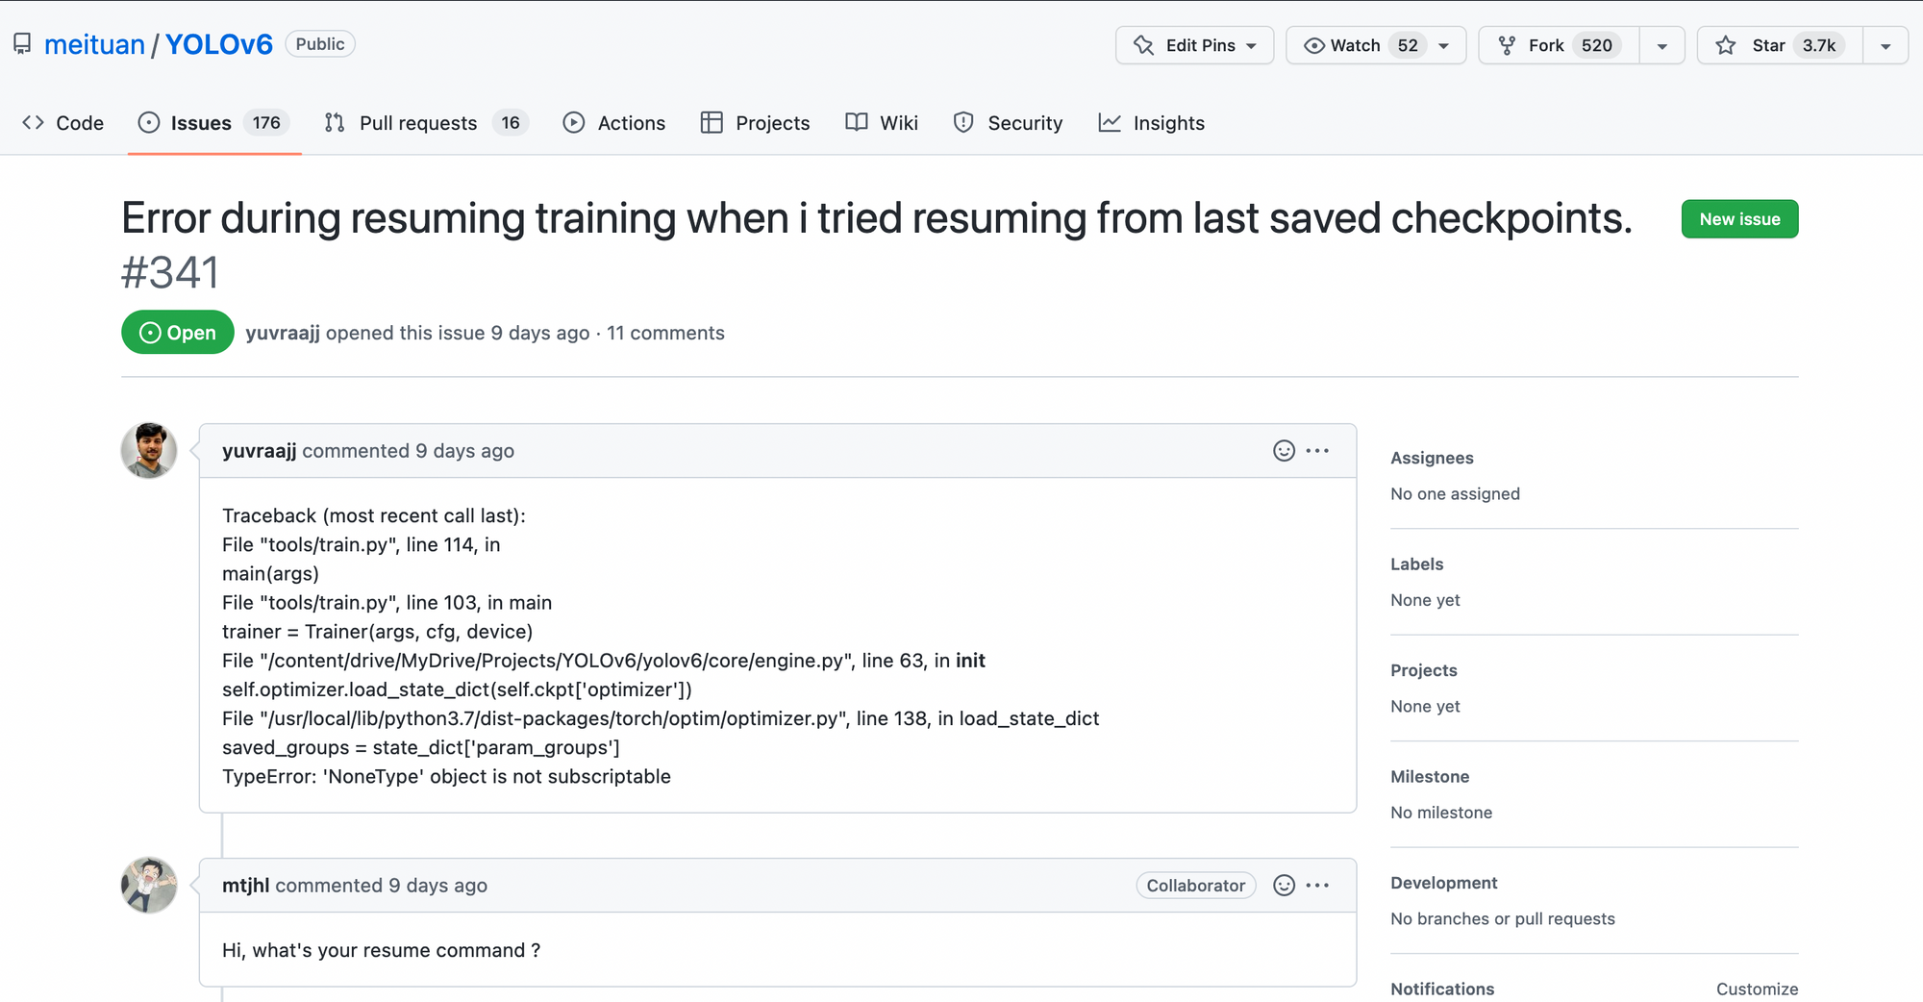This screenshot has width=1923, height=1002.
Task: Click mtjhl's avatar thumbnail
Action: pos(149,885)
